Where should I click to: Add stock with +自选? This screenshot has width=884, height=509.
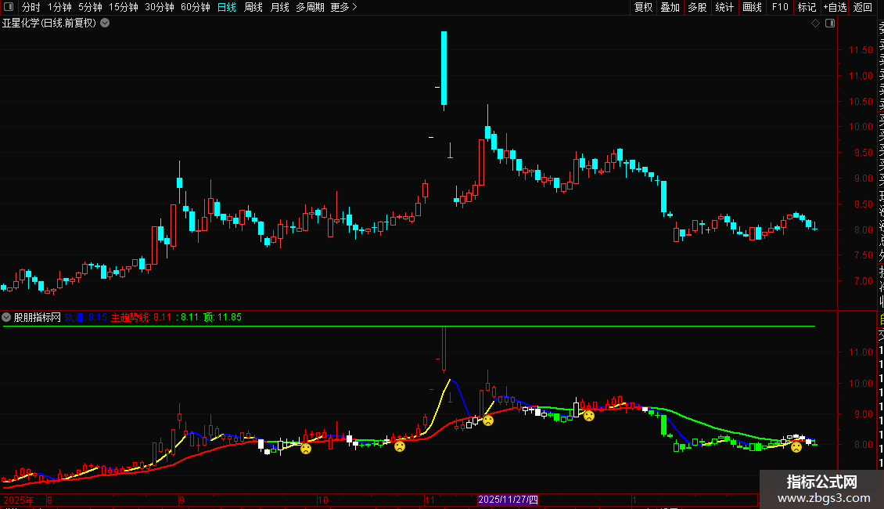tap(835, 7)
